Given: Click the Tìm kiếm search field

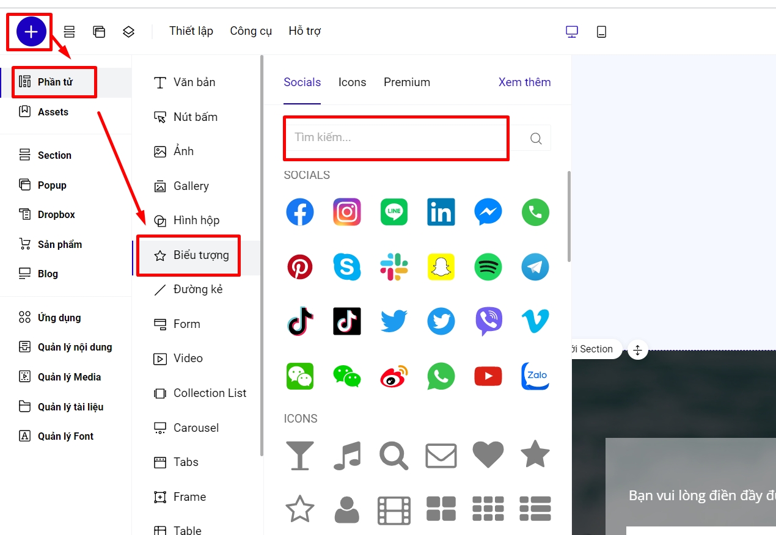Looking at the screenshot, I should pos(397,138).
